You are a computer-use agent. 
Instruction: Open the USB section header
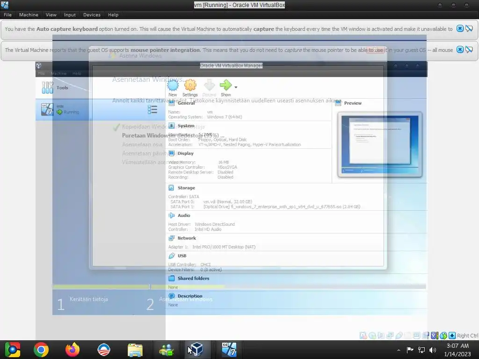(x=182, y=256)
